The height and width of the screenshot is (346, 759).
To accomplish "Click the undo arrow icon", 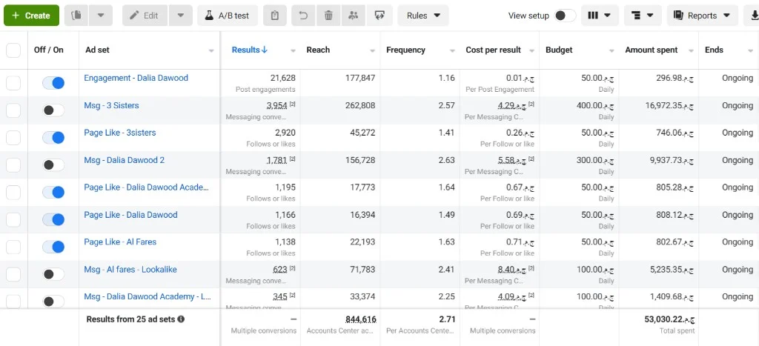I will coord(304,16).
